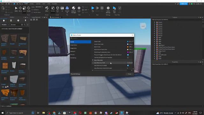Viewport: 204px width, 115px height.
Task: Open Toolbox Inventory grid icon
Action: [x=11, y=20]
